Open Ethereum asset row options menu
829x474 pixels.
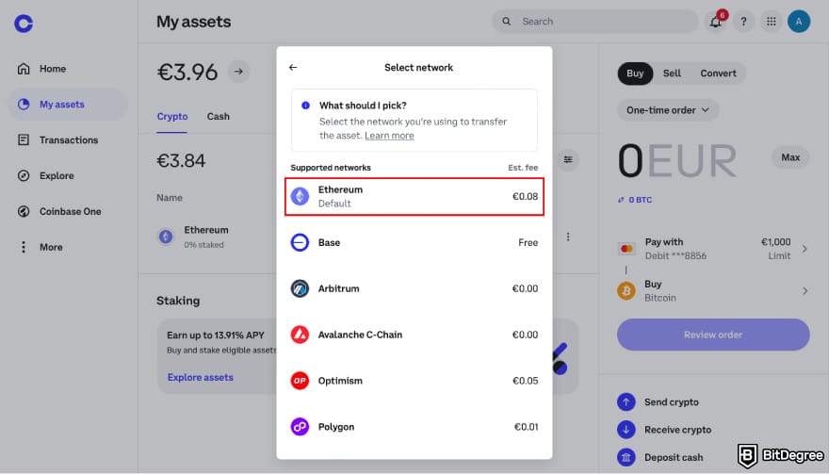coord(568,237)
